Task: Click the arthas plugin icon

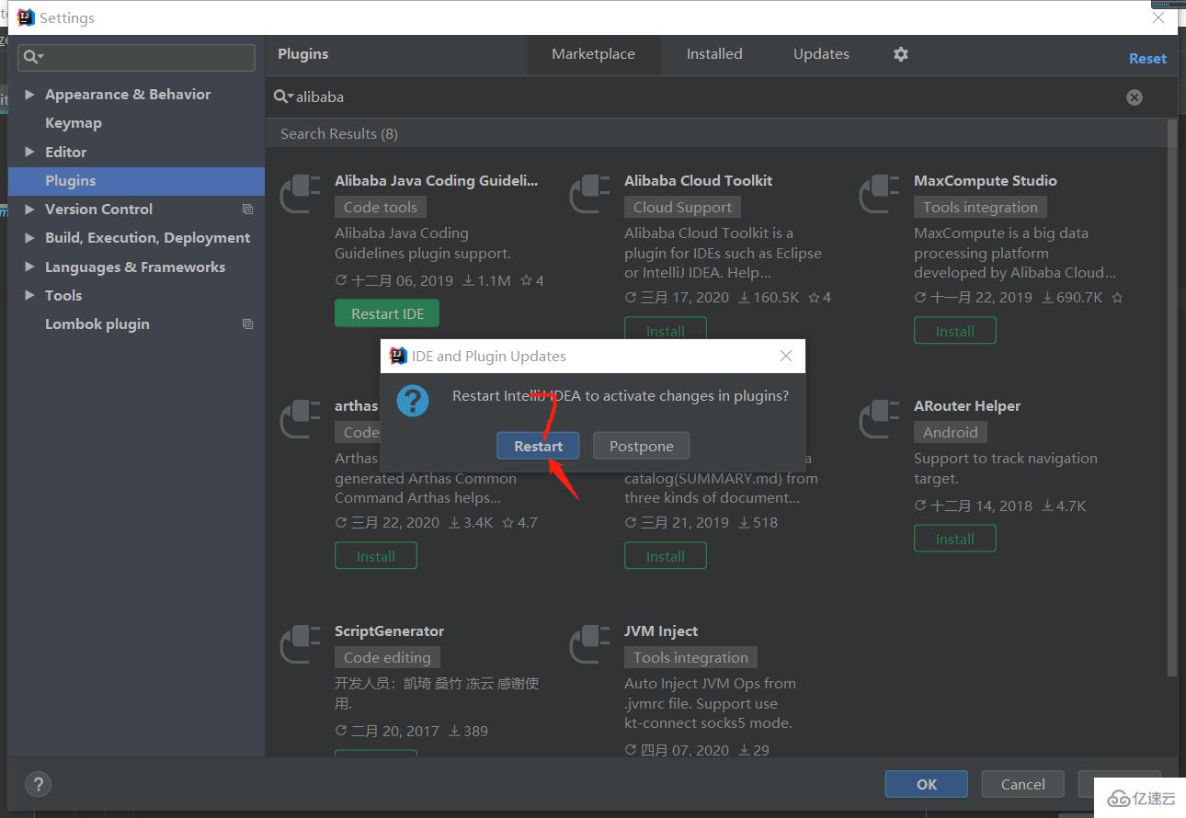Action: (x=302, y=420)
